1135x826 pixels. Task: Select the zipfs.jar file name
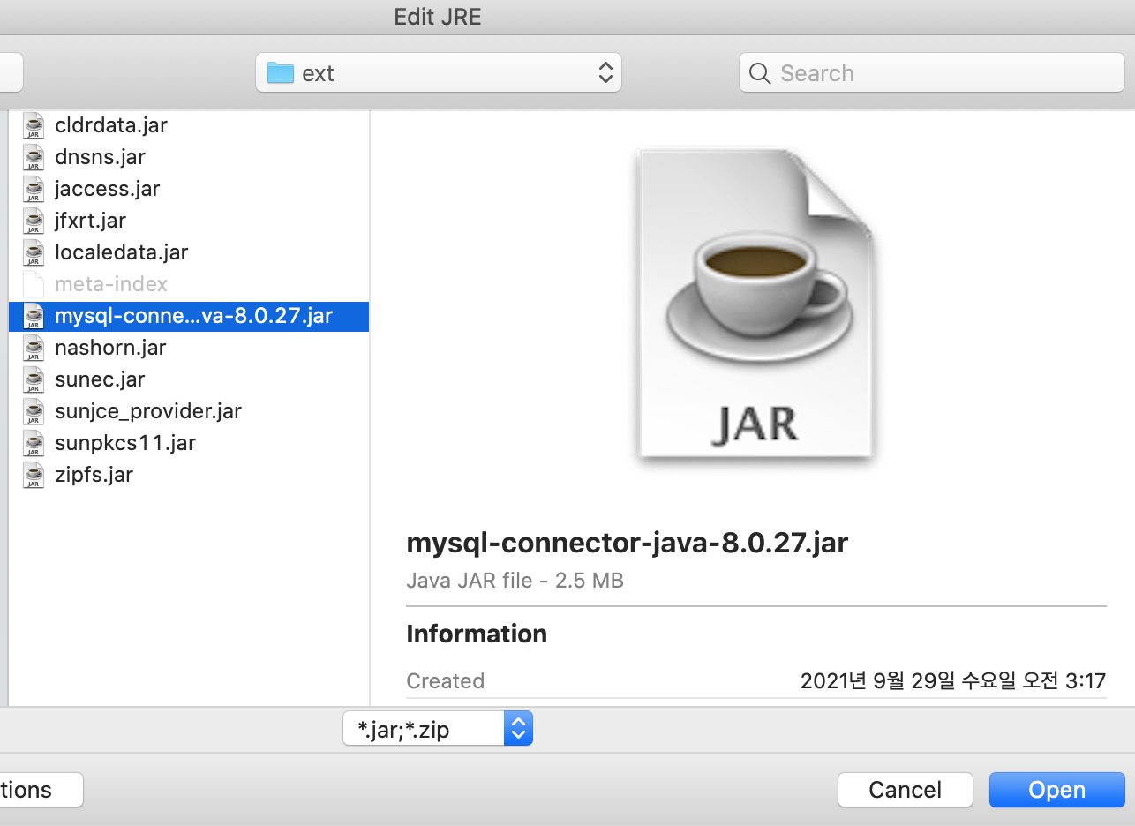tap(94, 475)
